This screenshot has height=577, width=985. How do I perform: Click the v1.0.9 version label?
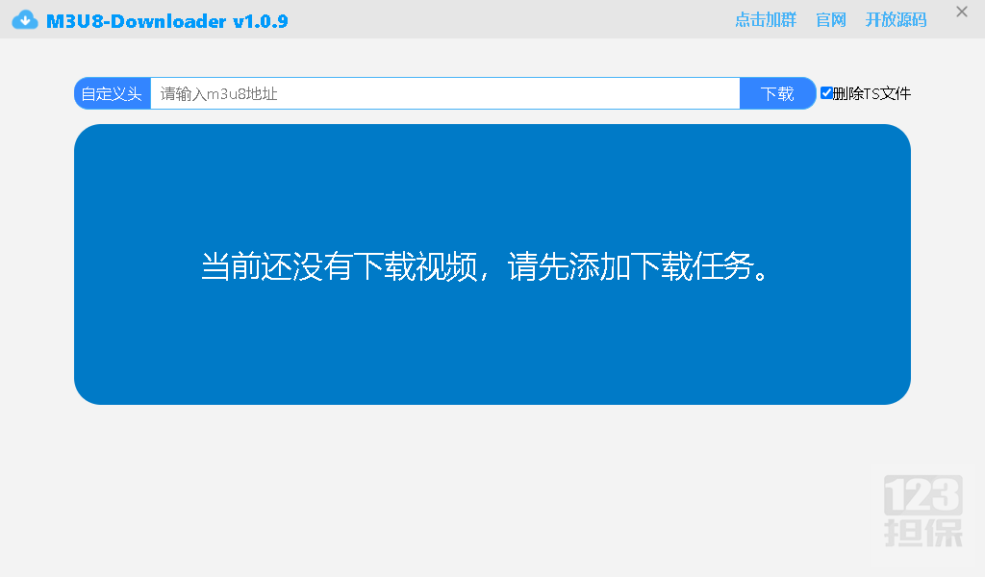(261, 21)
